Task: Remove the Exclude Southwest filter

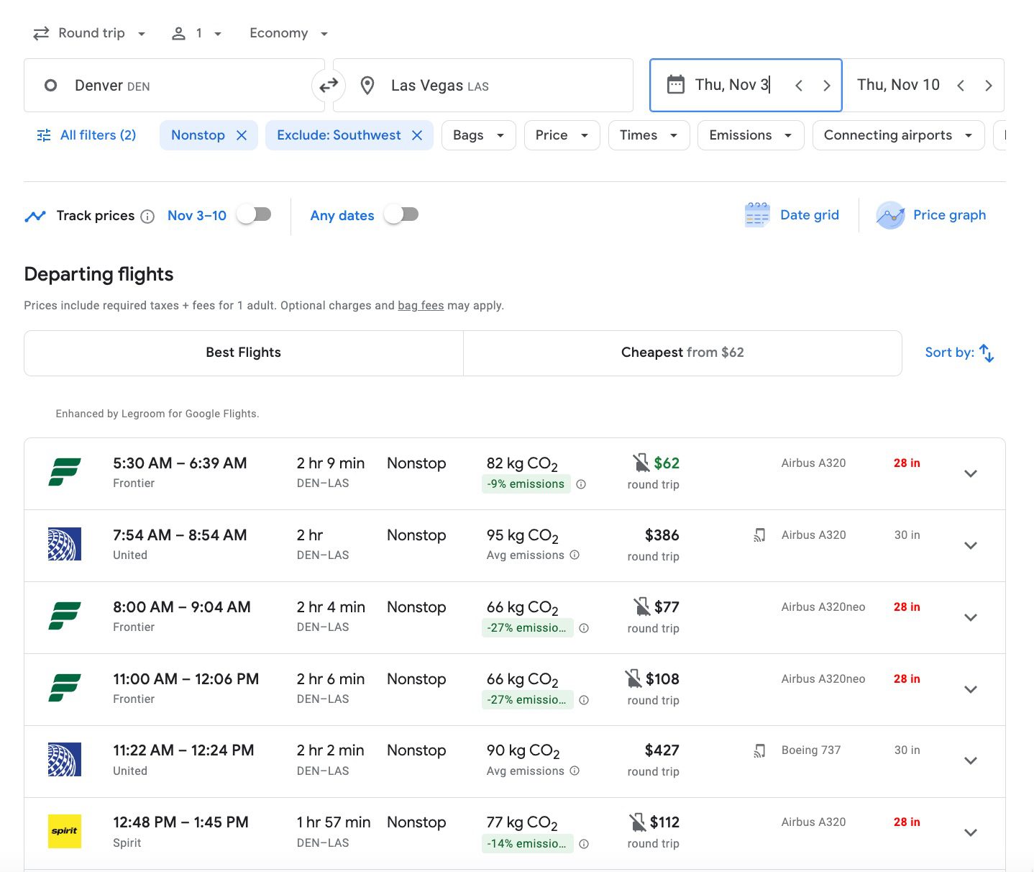Action: coord(417,135)
